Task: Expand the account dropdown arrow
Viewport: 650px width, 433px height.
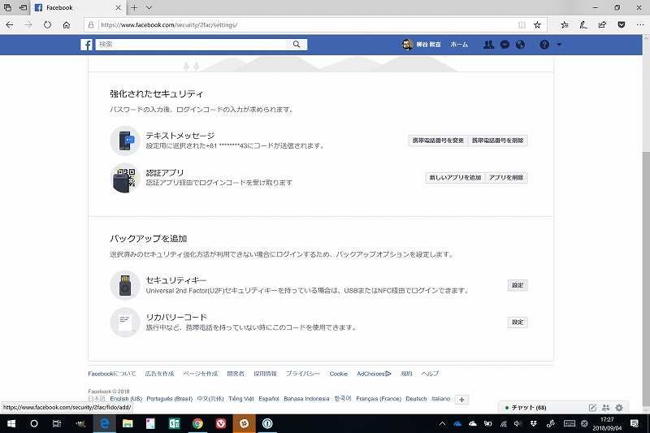Action: [x=559, y=45]
